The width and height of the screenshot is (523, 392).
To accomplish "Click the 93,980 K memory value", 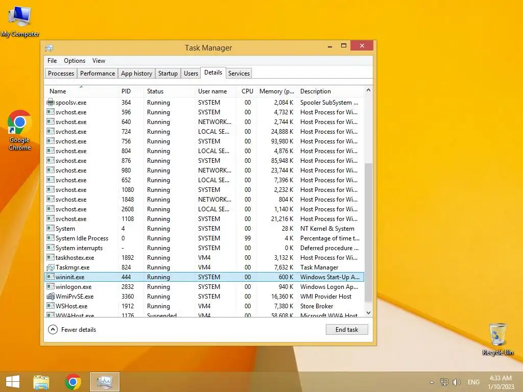I will (282, 141).
